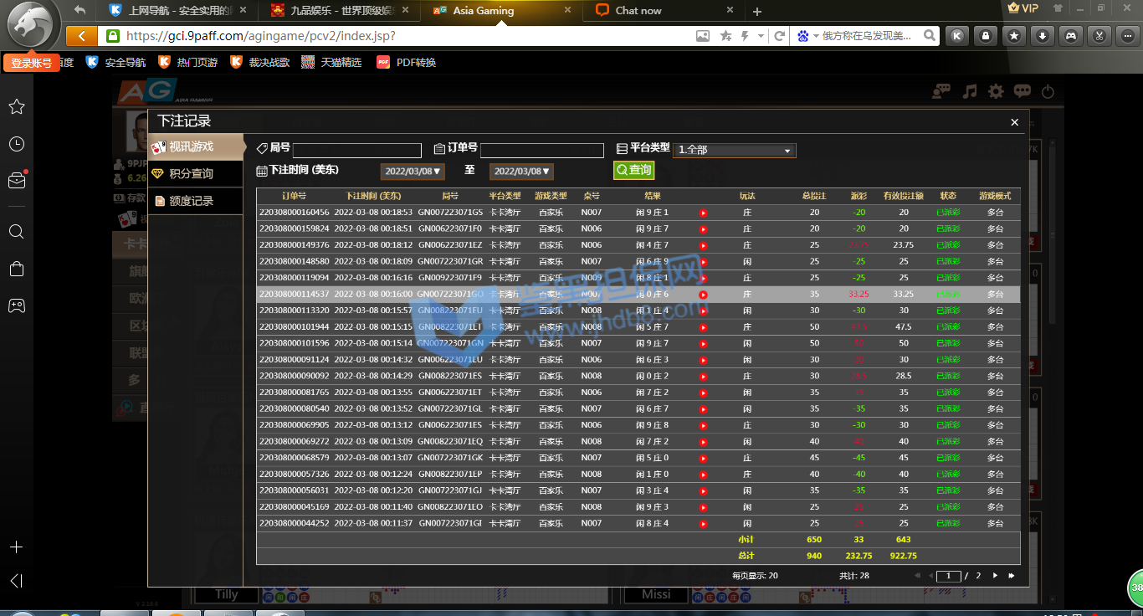Open browser history clock icon
1143x616 pixels.
click(16, 144)
